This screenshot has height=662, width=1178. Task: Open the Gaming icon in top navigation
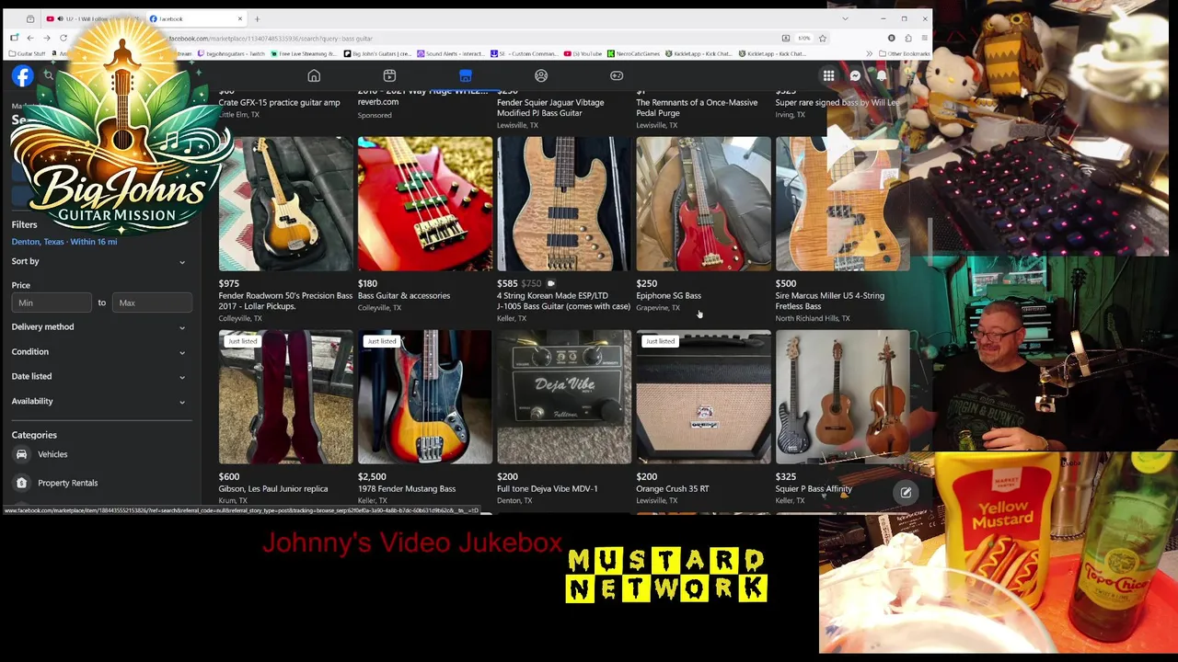617,76
